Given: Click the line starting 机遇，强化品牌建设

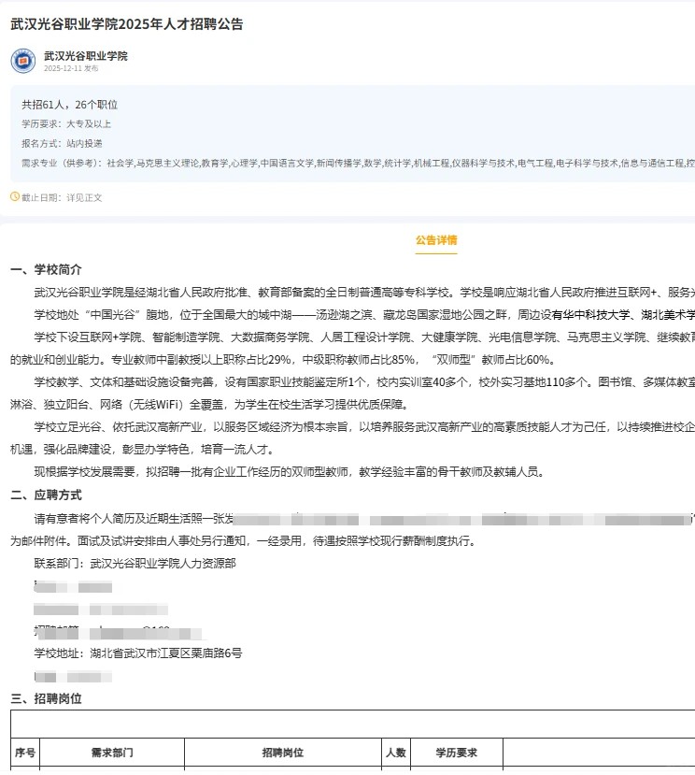Looking at the screenshot, I should (142, 450).
